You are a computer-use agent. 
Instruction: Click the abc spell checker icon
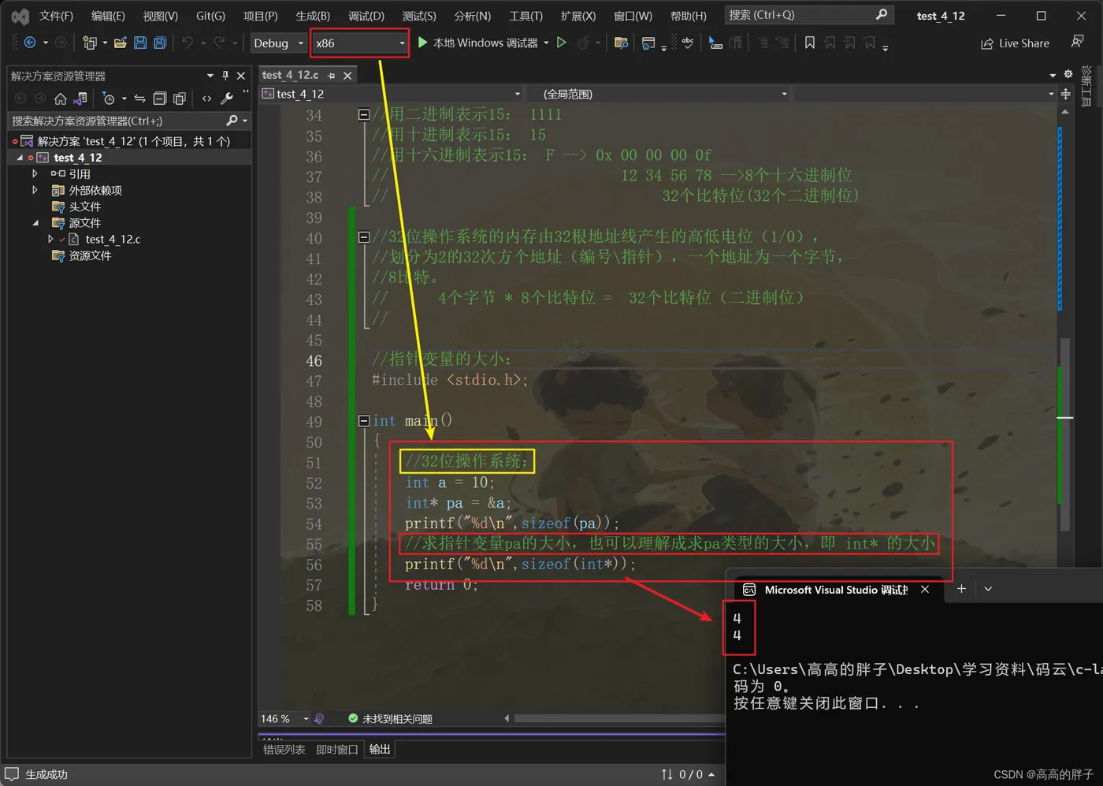click(688, 43)
